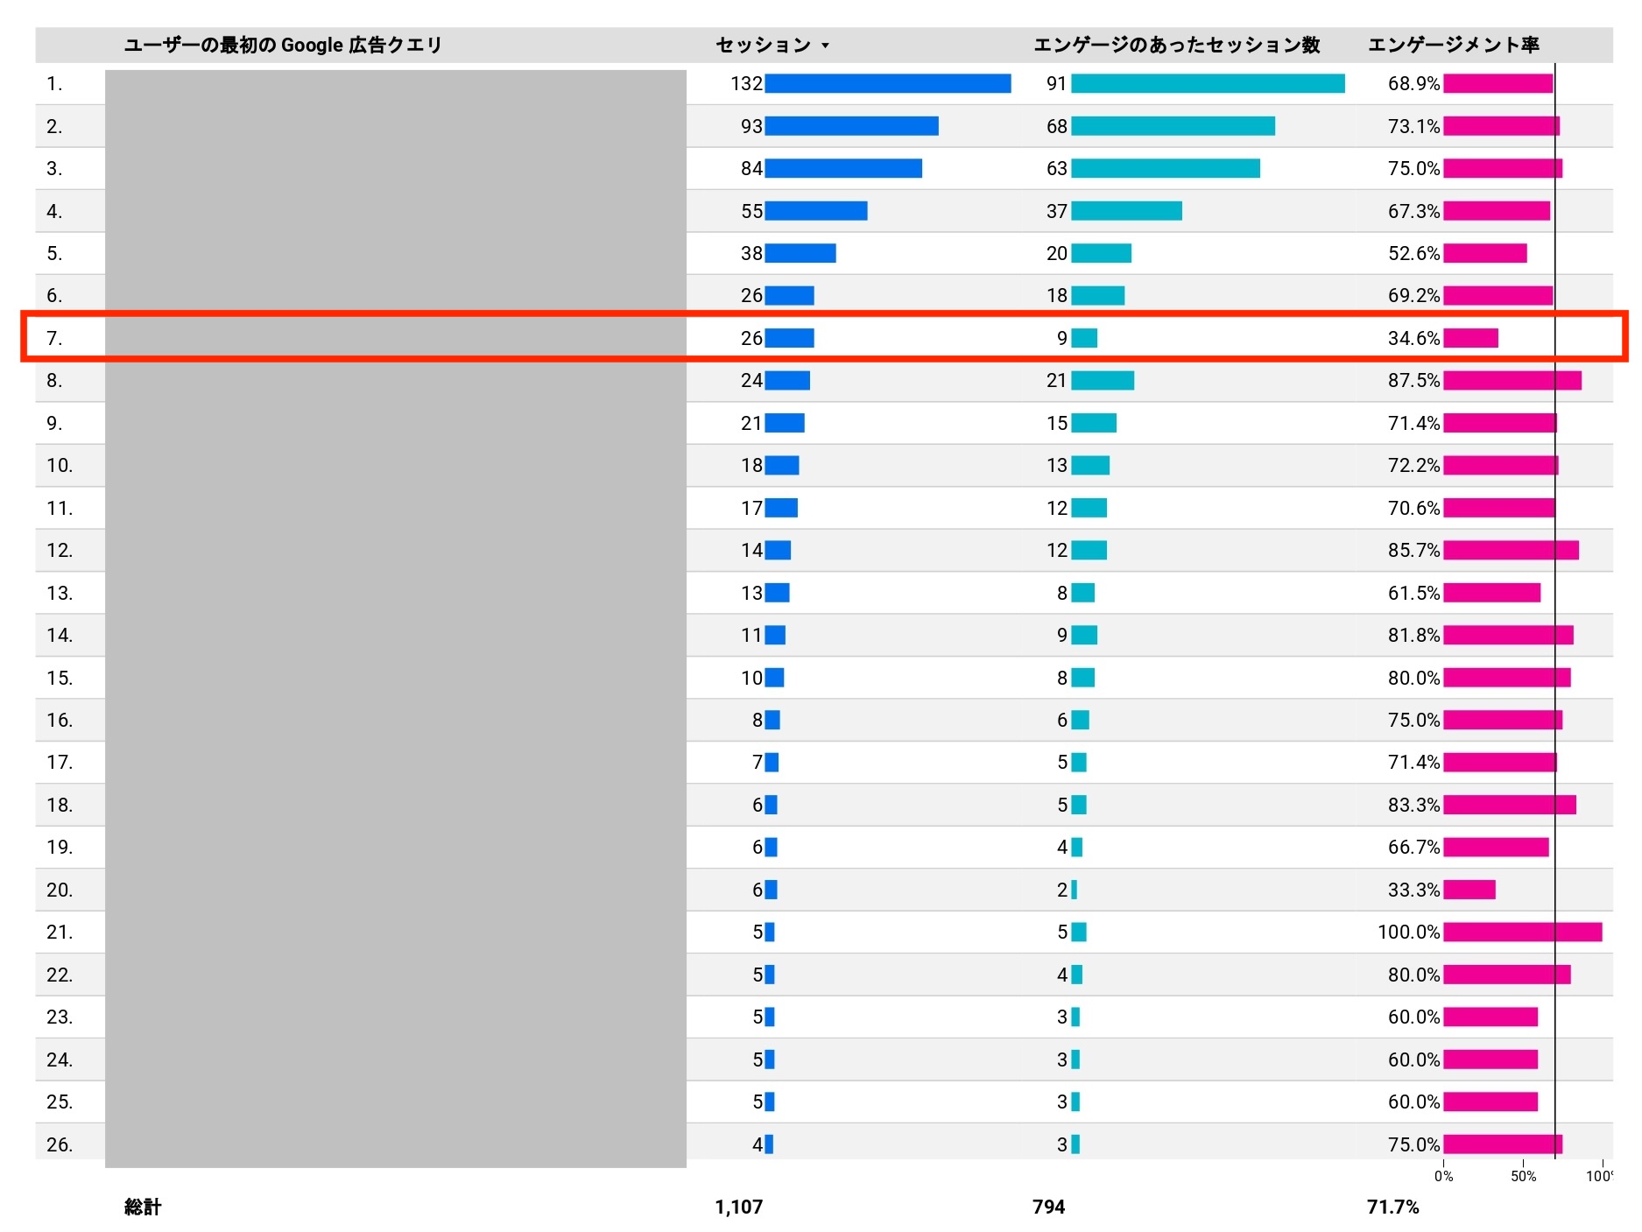Click the 総計 total label

(x=143, y=1207)
